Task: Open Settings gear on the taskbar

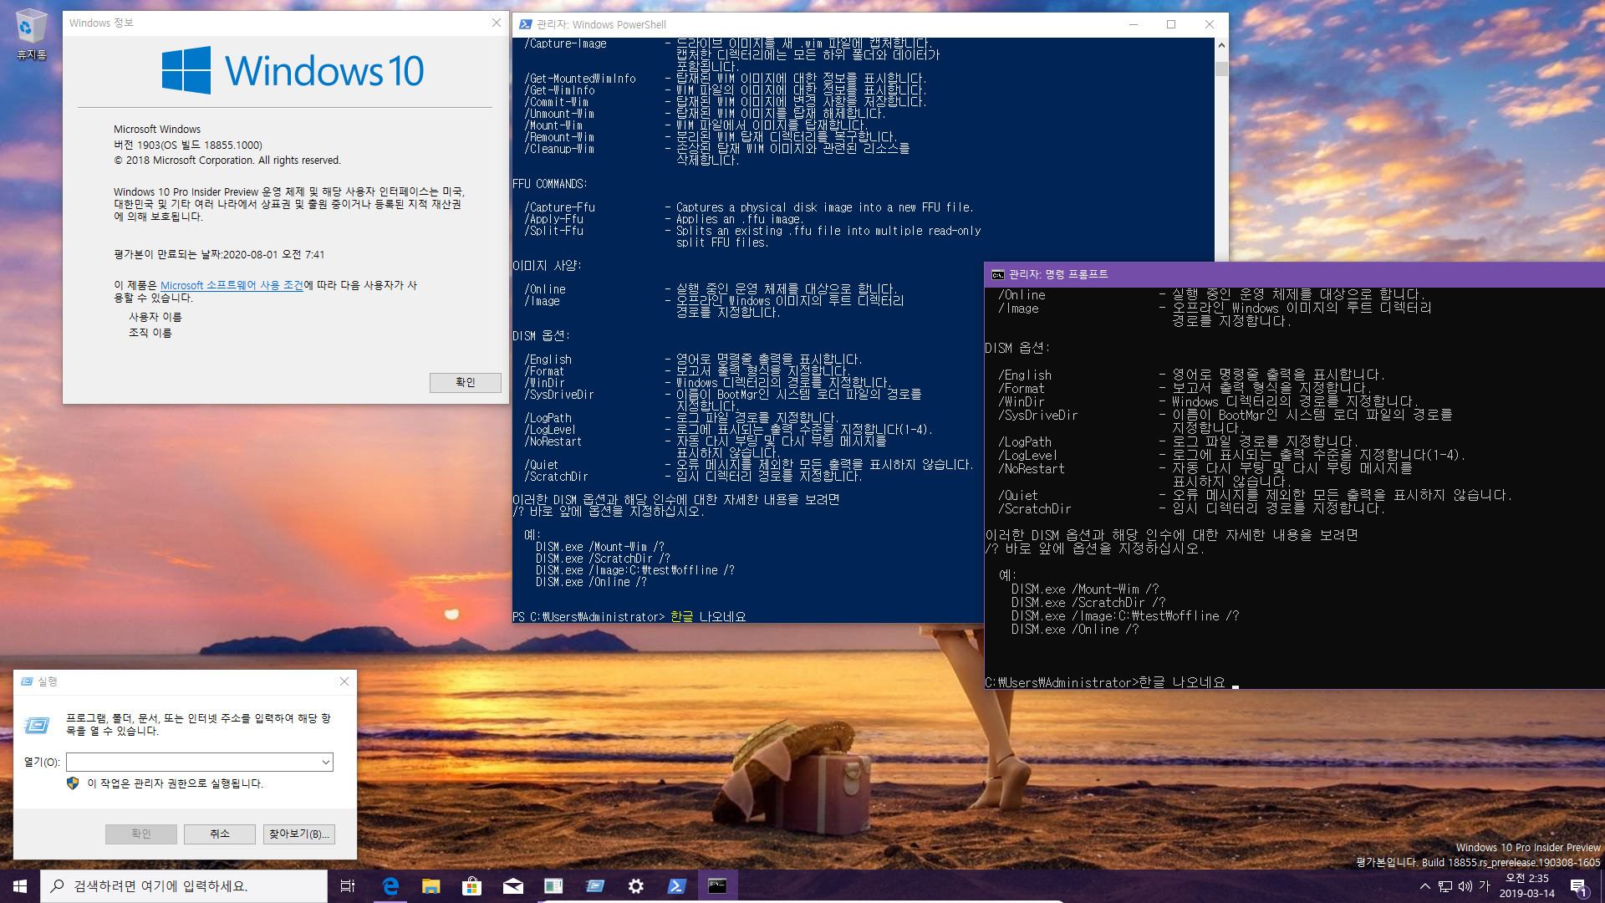Action: (x=636, y=886)
